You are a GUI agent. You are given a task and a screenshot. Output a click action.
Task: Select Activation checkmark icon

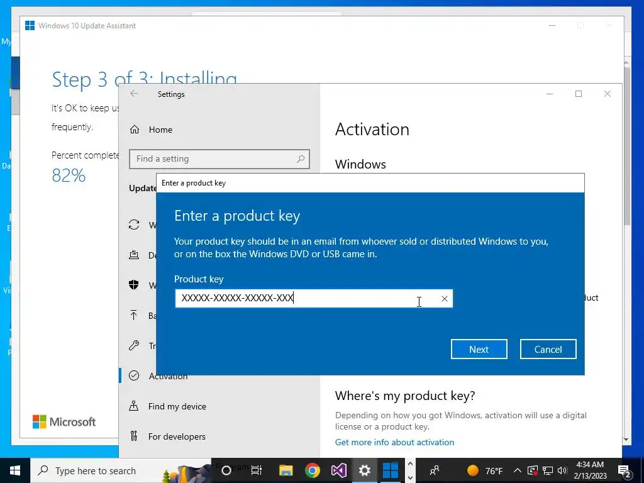[134, 375]
